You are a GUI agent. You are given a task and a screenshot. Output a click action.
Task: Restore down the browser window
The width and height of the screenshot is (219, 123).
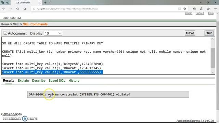click(208, 2)
